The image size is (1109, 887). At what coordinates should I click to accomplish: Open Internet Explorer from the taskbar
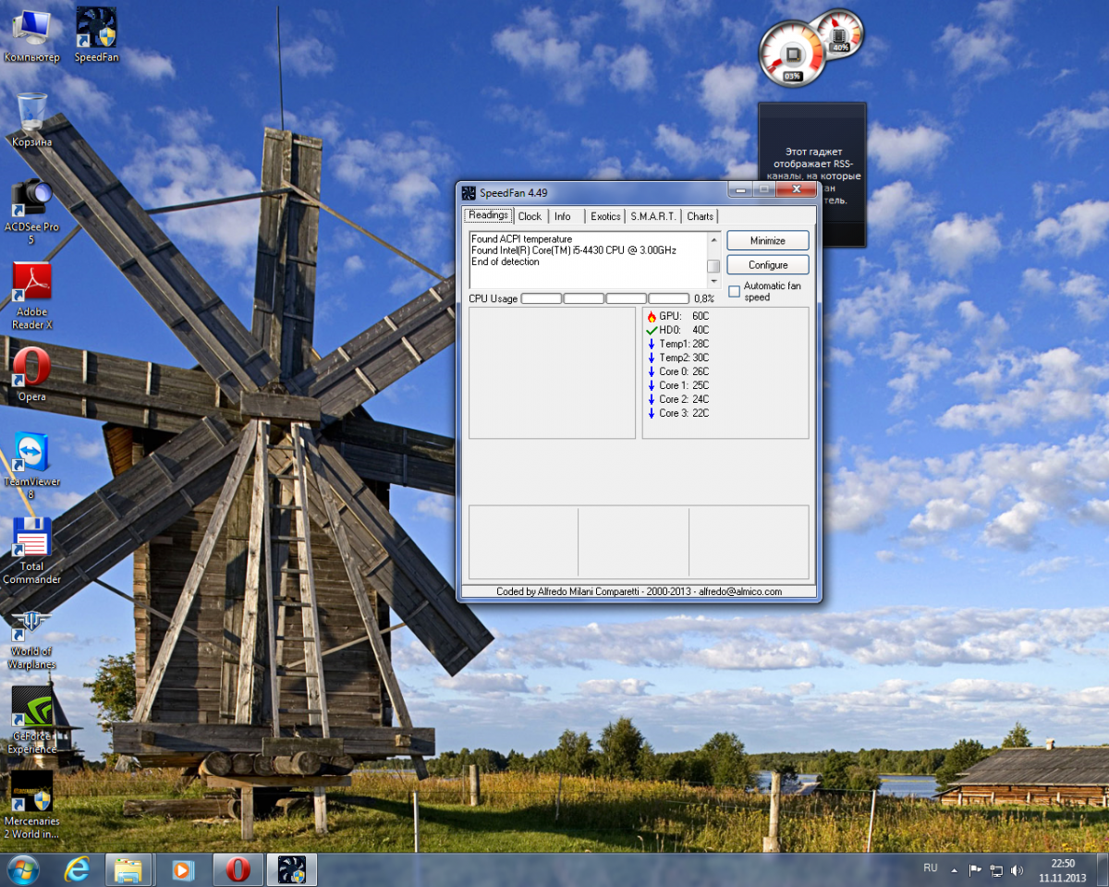pos(77,869)
